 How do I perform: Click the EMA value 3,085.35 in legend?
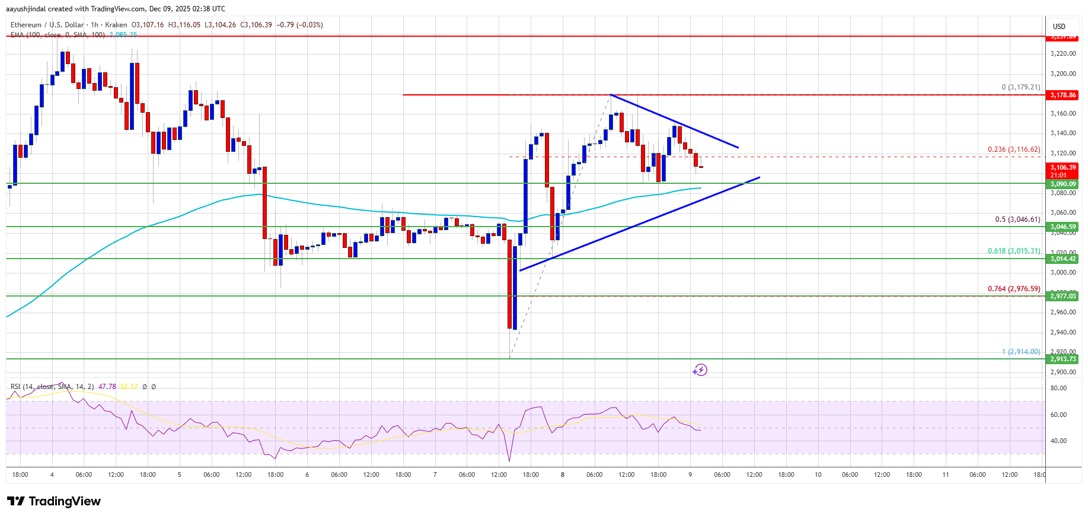click(123, 35)
